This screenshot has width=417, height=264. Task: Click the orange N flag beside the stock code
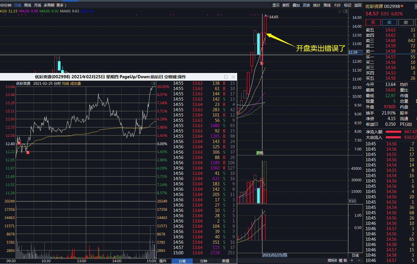click(402, 6)
